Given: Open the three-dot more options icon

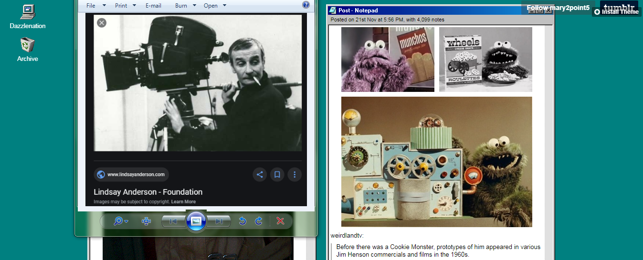Looking at the screenshot, I should (x=295, y=174).
